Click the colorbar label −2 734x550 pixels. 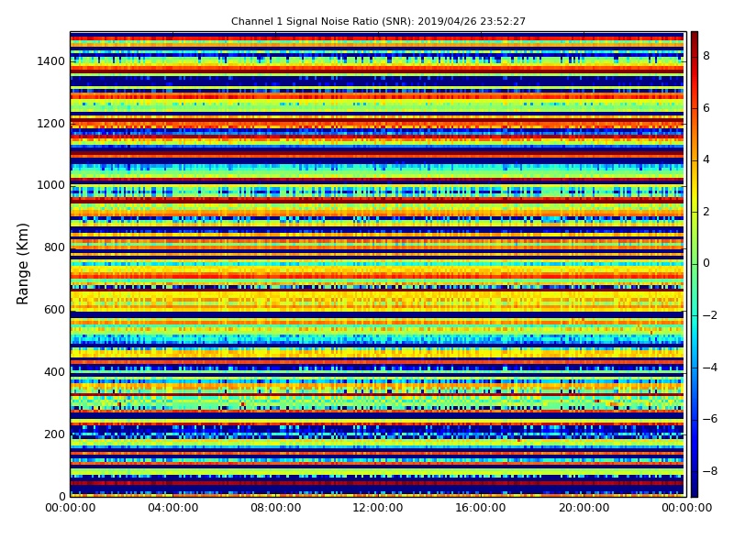710,315
